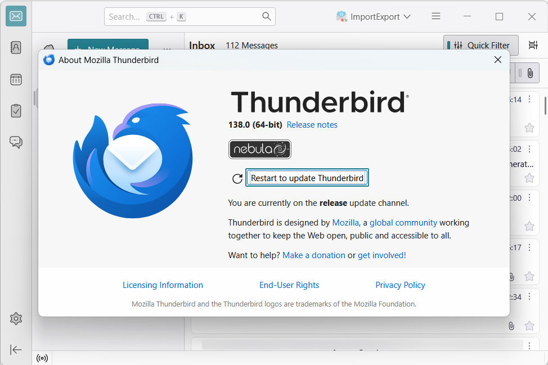Collapse the folder pane with the arrow control
Viewport: 548px width, 365px height.
[16, 349]
